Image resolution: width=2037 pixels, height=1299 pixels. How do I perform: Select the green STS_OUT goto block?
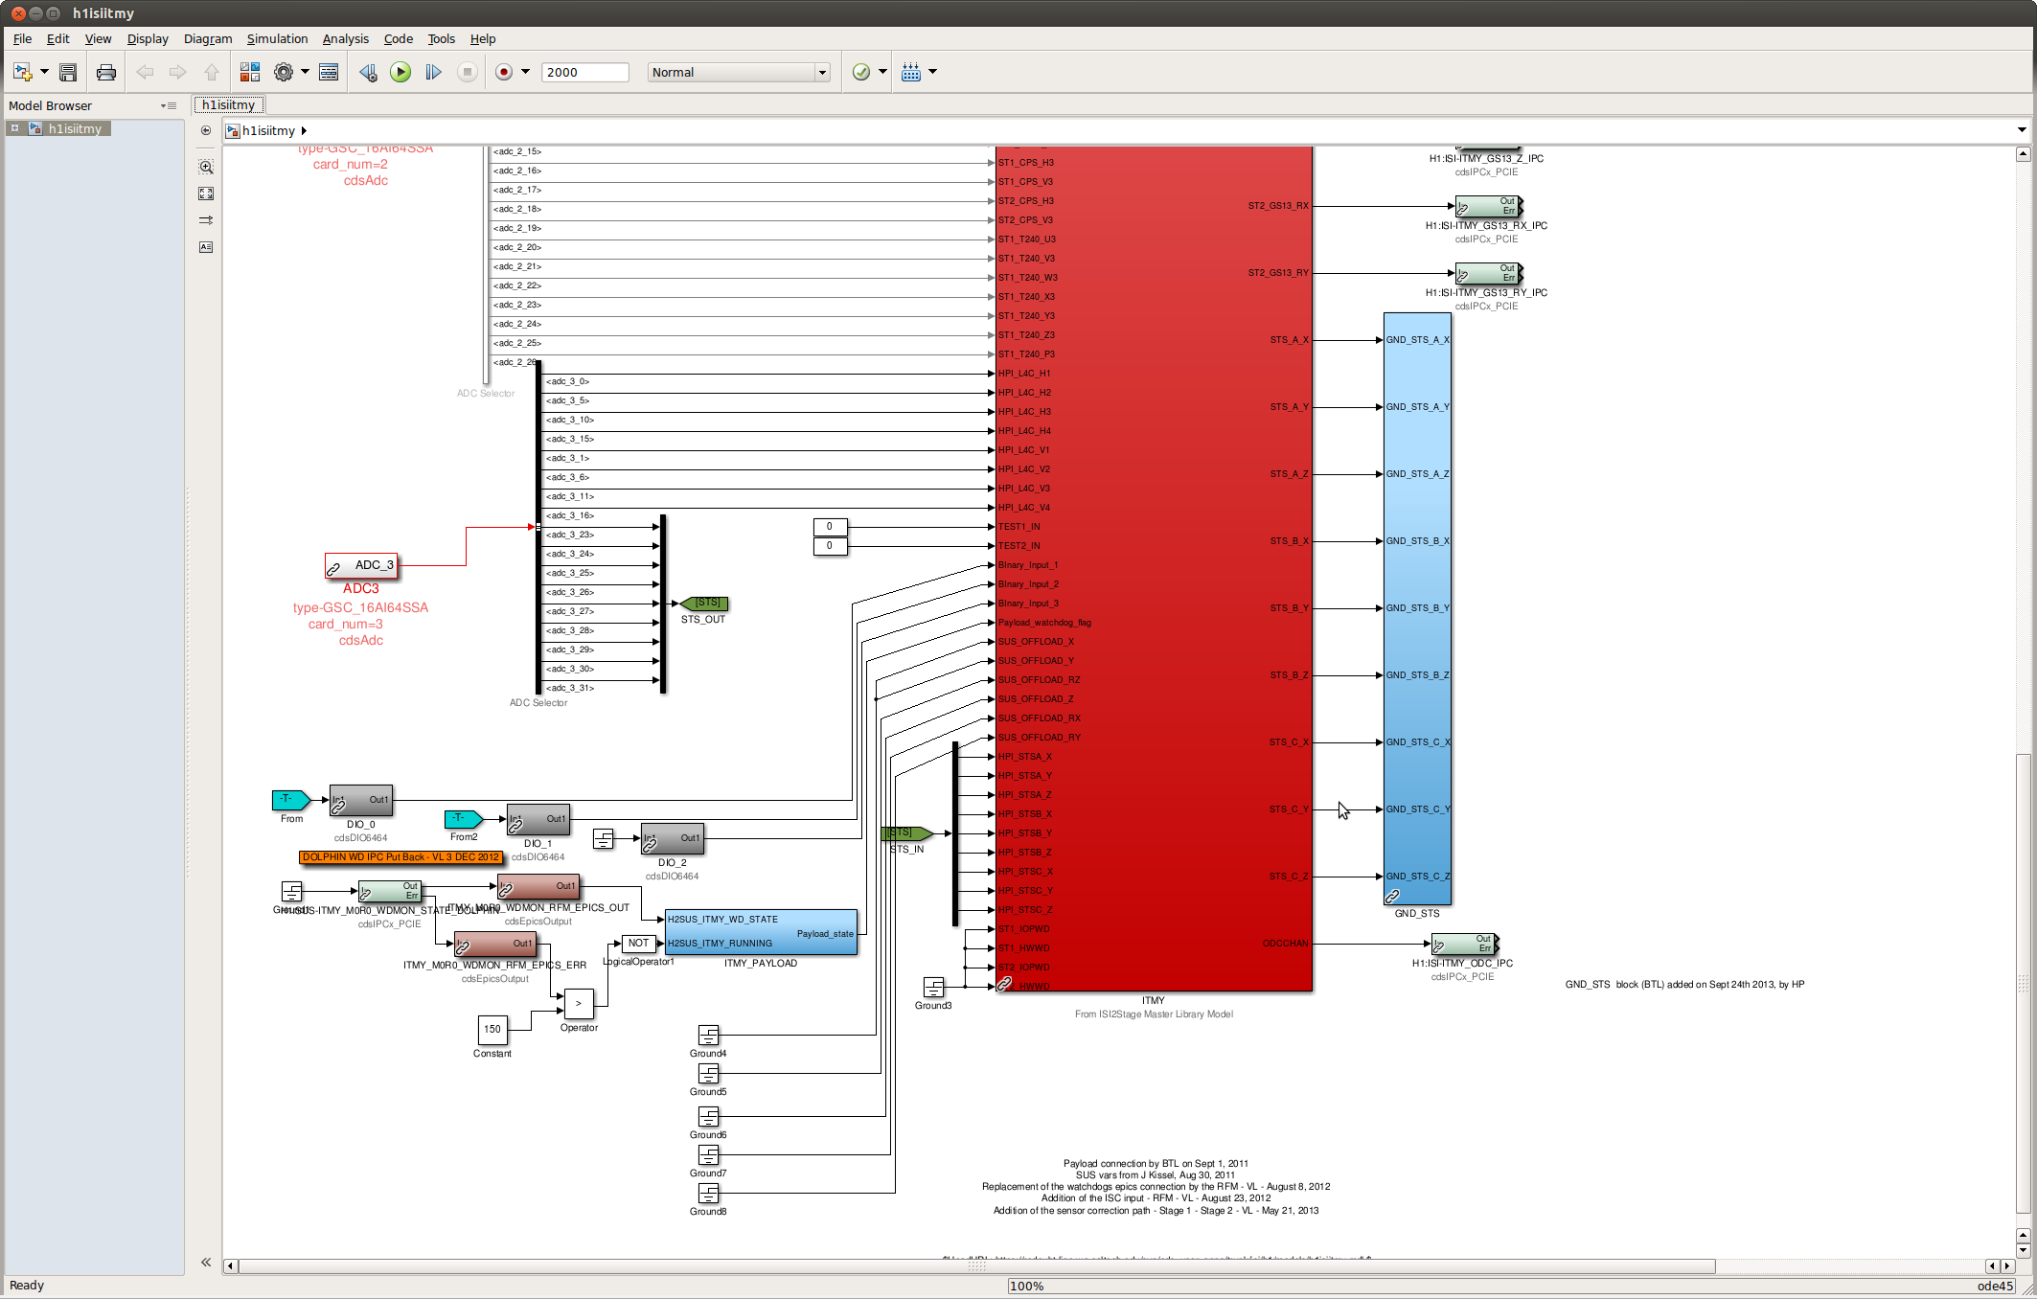(704, 603)
